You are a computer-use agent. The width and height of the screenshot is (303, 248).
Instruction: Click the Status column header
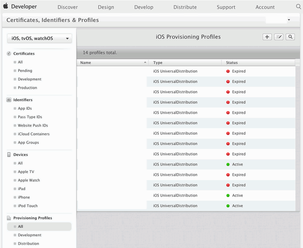(258, 63)
